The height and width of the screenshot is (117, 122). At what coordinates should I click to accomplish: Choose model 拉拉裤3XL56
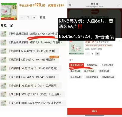tap(108, 77)
